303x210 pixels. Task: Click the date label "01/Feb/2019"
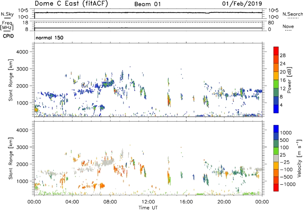tap(242, 4)
